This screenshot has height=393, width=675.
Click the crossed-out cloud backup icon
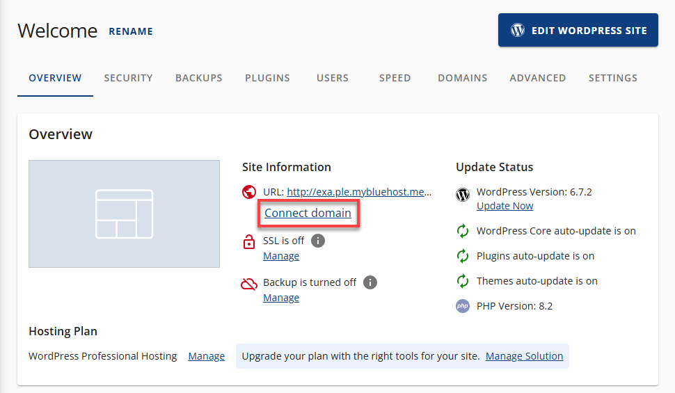[249, 284]
